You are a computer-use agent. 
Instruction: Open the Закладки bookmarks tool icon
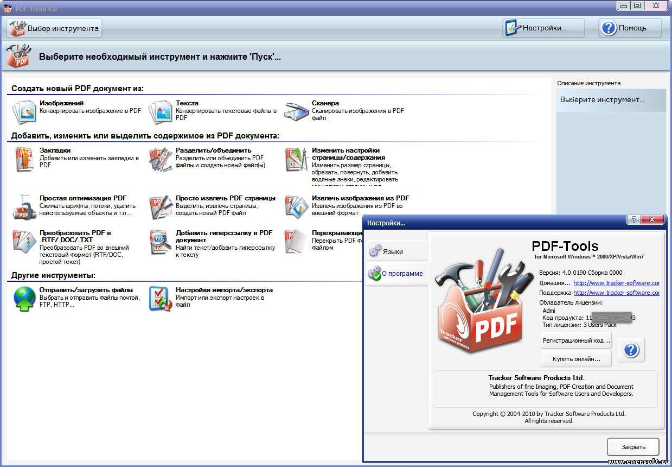[x=24, y=159]
